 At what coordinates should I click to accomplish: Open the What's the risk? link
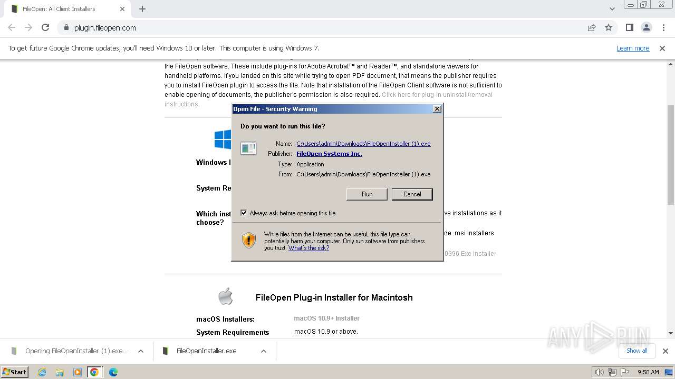click(x=308, y=248)
